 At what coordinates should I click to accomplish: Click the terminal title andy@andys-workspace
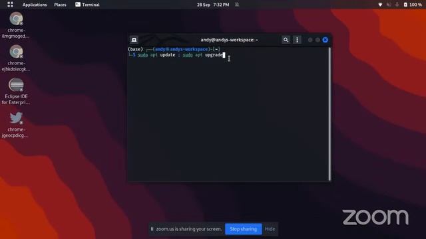[229, 40]
